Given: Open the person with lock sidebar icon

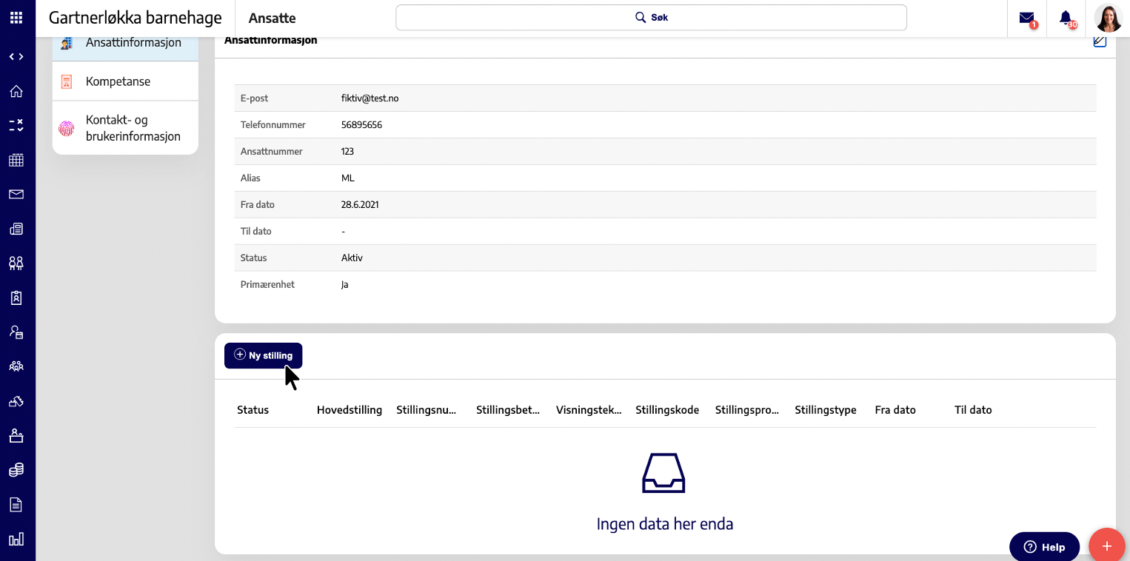Looking at the screenshot, I should point(16,332).
